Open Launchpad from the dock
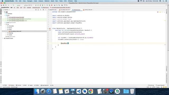Screen dimensions: 169x95 (43, 91)
